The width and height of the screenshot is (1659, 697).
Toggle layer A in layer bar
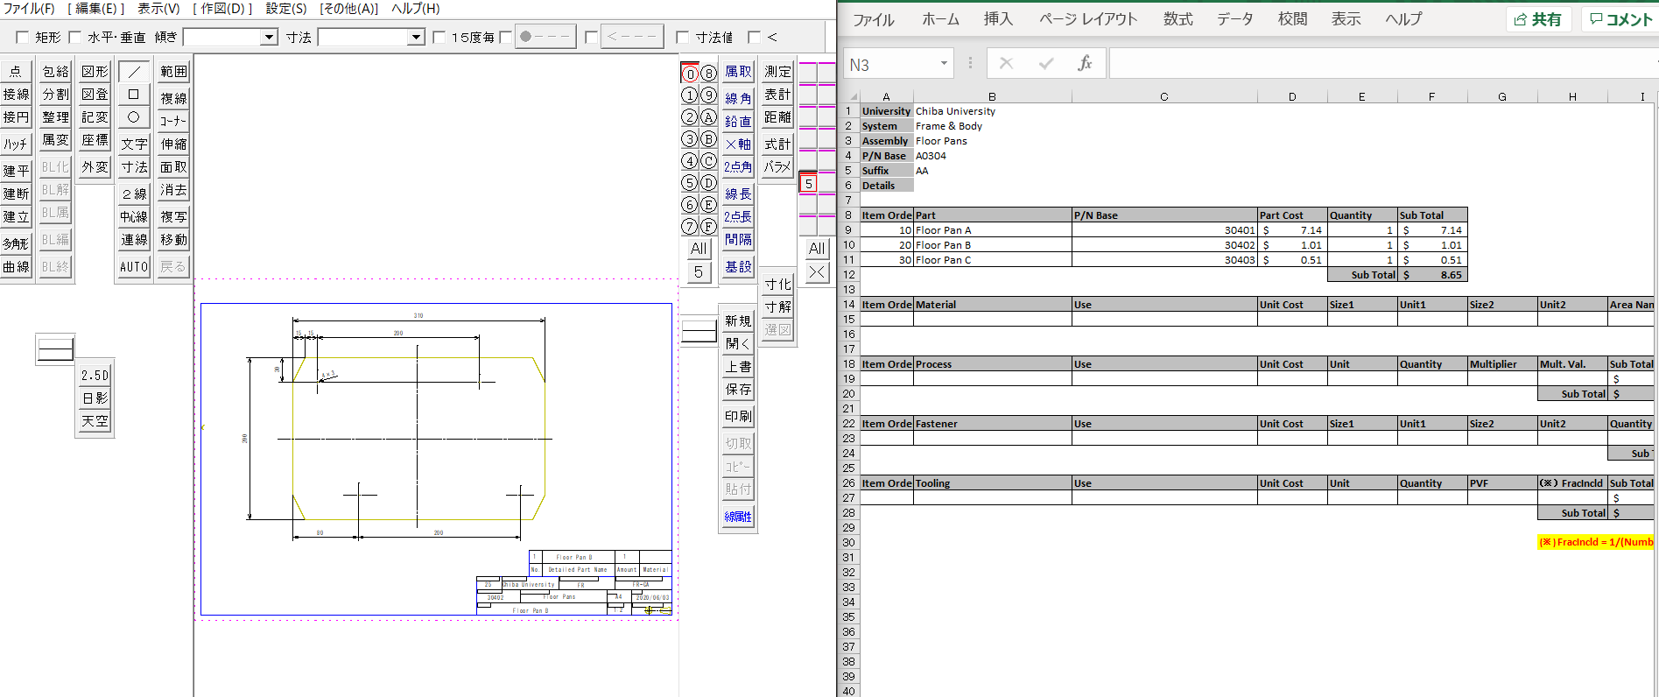pos(709,116)
